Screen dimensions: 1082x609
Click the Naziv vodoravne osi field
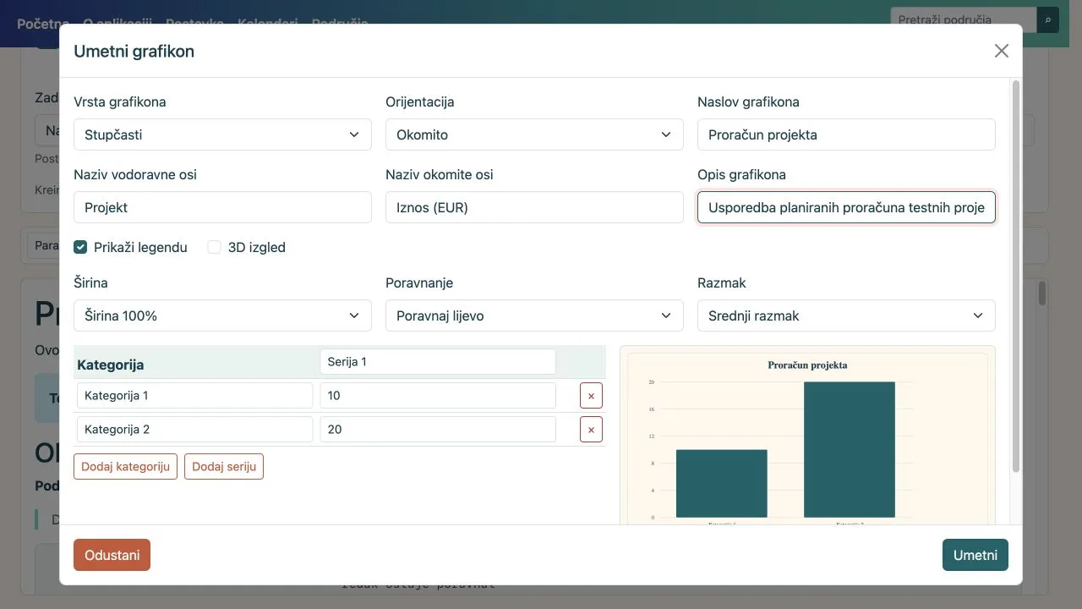point(222,207)
